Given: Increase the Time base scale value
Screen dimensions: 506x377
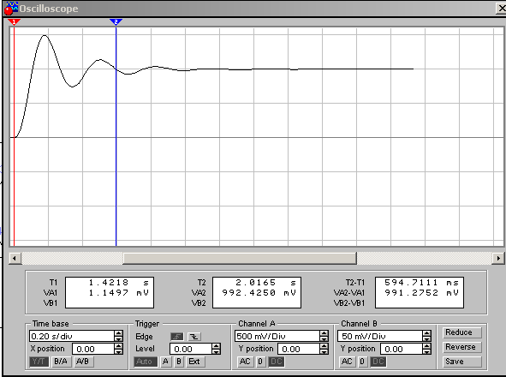Looking at the screenshot, I should 118,333.
